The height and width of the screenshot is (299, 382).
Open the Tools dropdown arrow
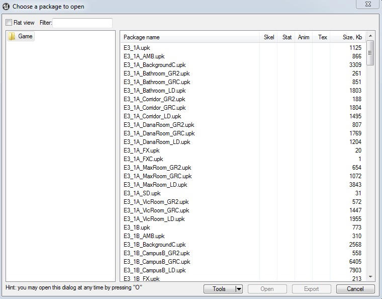(239, 289)
